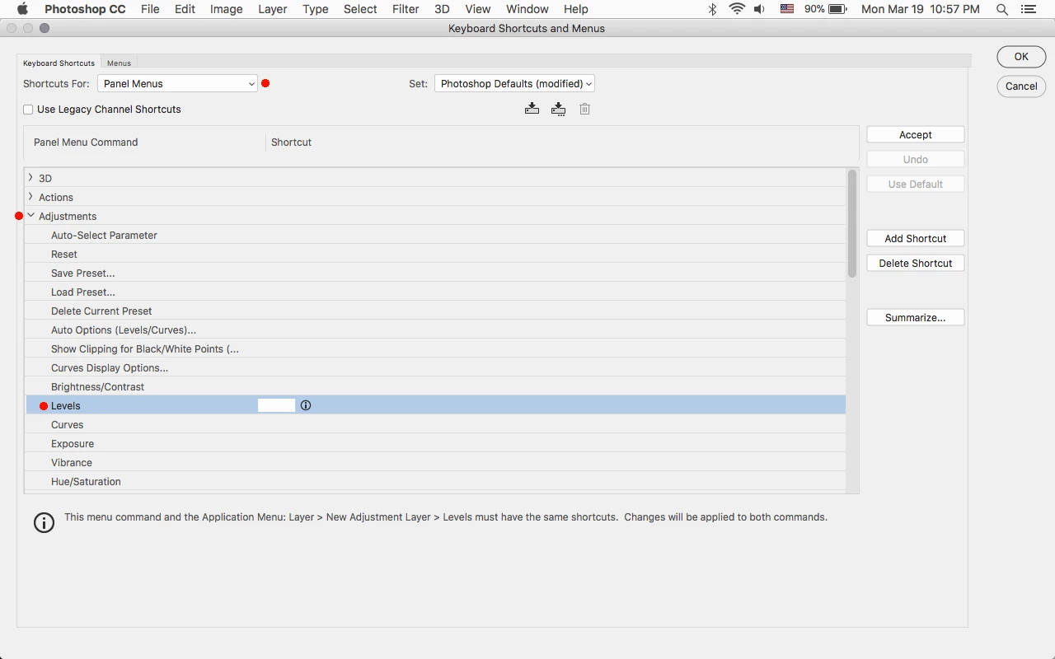Expand the 3D group
This screenshot has height=659, width=1055.
(x=30, y=178)
